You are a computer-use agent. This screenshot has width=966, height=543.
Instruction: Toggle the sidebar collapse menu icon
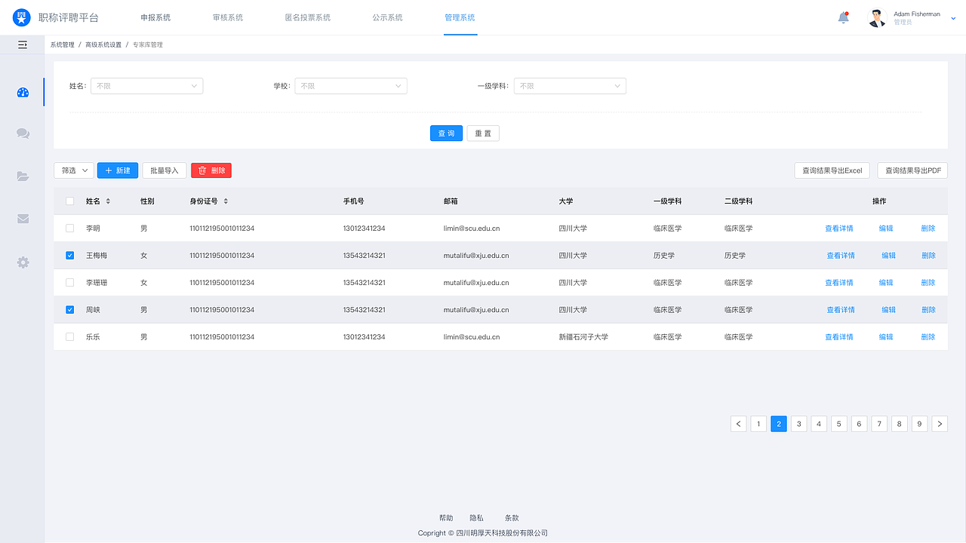pyautogui.click(x=23, y=44)
